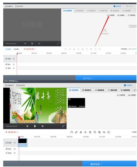Click the bell icon in lower toolbar
137x167 pixels.
click(85, 132)
